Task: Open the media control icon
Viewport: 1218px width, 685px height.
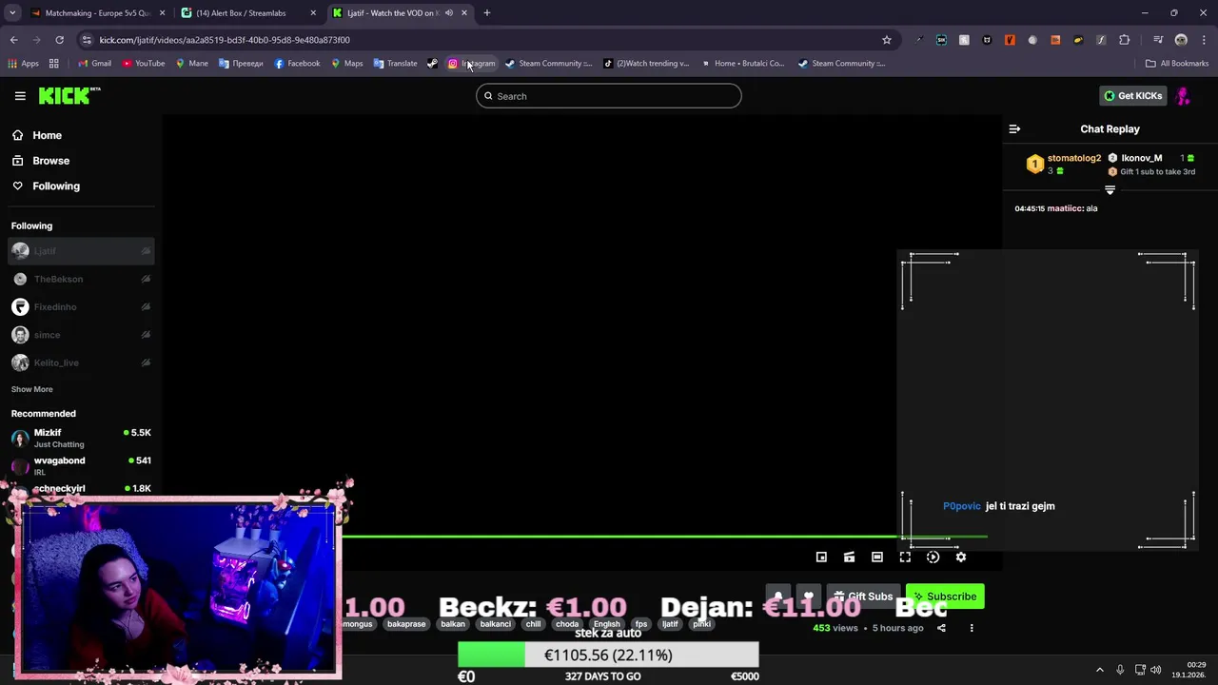Action: pyautogui.click(x=1158, y=40)
